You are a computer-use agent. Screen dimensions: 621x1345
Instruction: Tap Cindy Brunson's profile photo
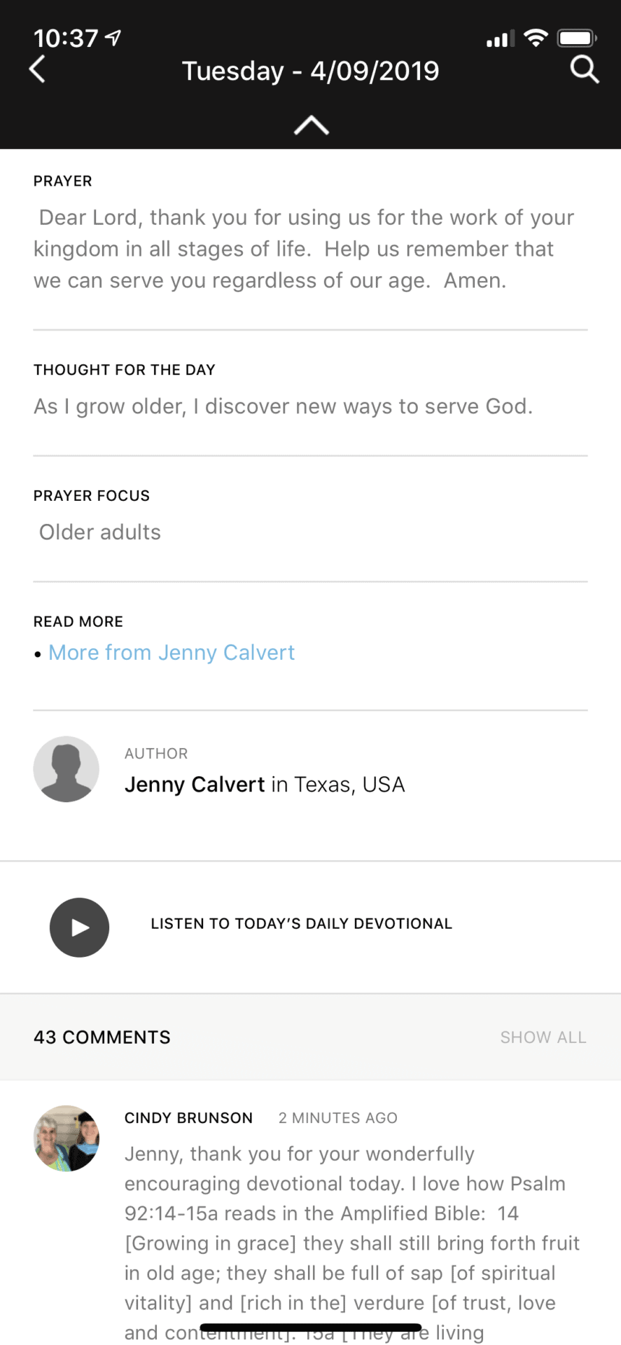[66, 1138]
